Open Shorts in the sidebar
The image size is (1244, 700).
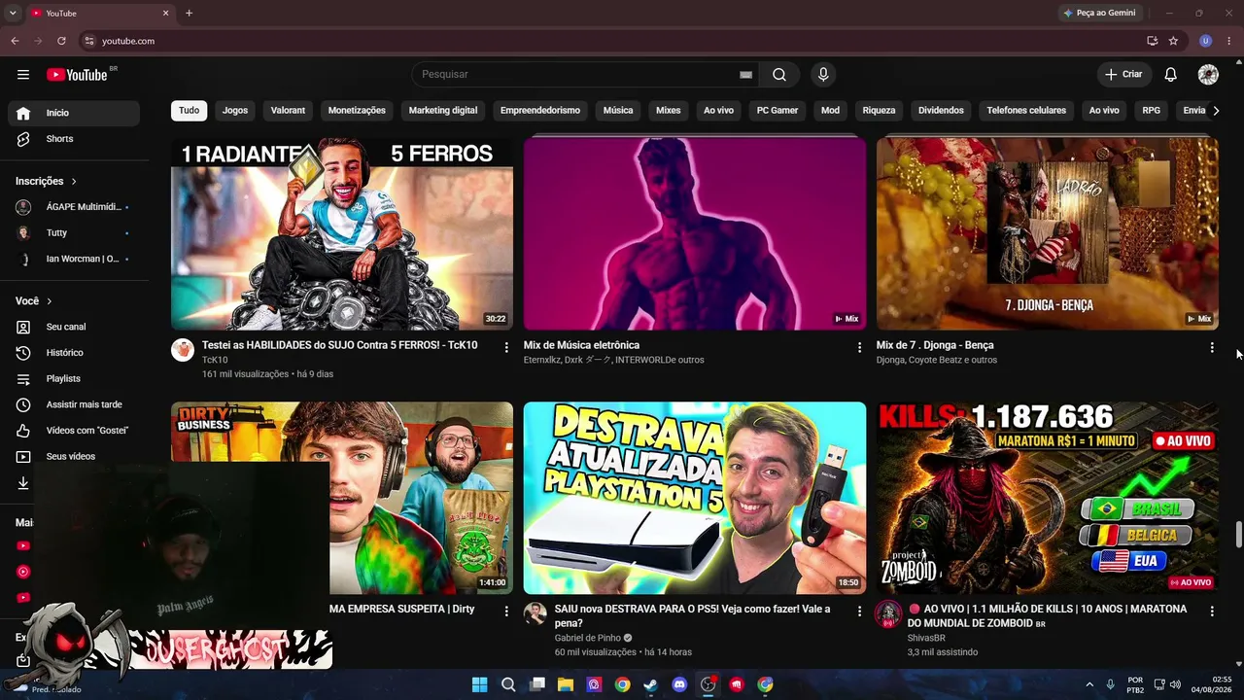coord(74,139)
